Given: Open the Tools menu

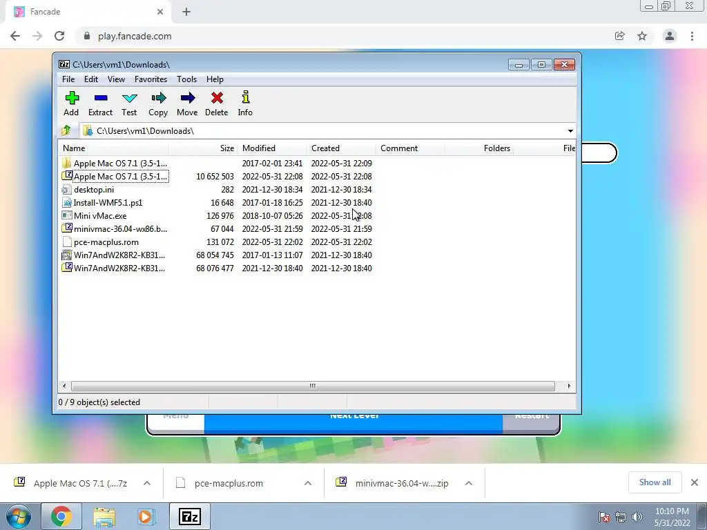Looking at the screenshot, I should (186, 79).
